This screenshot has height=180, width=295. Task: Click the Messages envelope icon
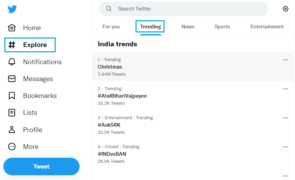click(x=12, y=79)
